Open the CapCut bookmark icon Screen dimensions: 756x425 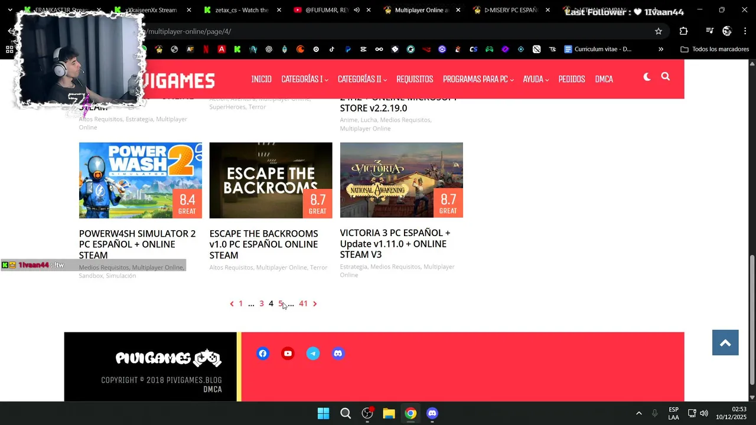click(x=363, y=50)
